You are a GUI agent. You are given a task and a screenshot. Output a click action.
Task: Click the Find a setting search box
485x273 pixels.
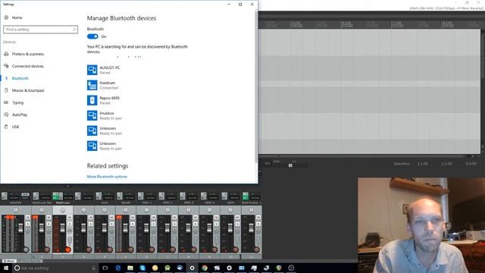coord(40,30)
